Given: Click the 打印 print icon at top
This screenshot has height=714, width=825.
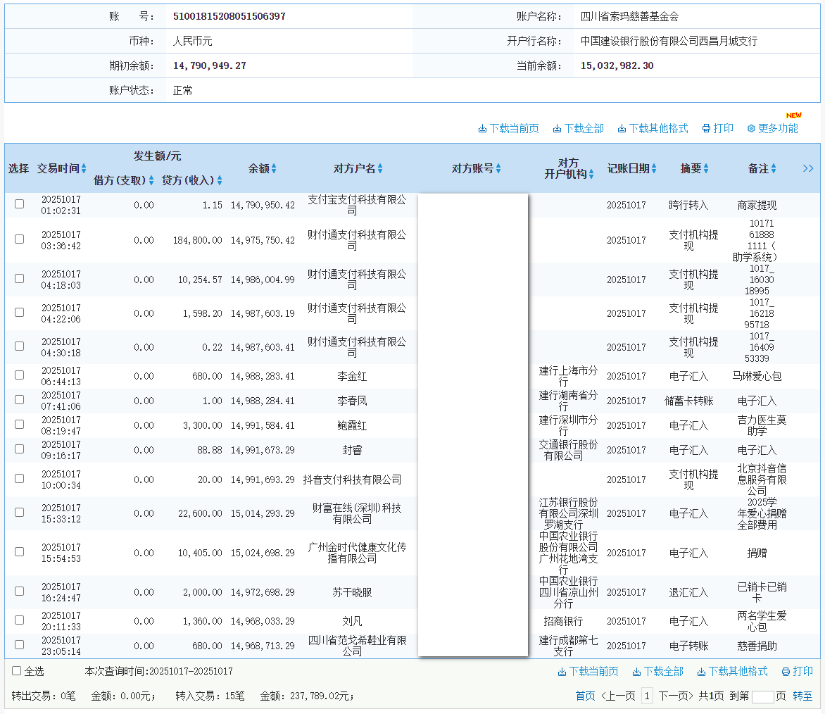Looking at the screenshot, I should click(717, 128).
